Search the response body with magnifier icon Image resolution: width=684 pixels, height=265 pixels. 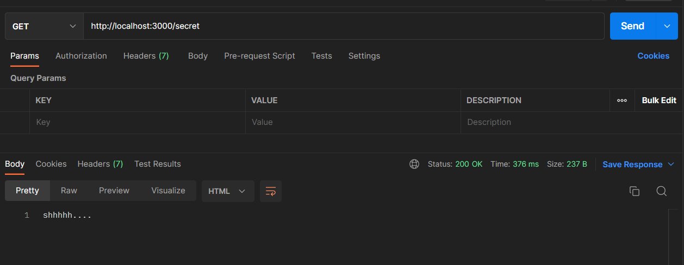click(x=661, y=191)
